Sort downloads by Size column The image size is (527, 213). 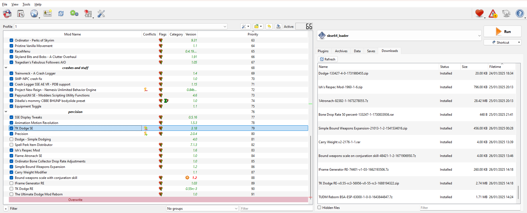(474, 67)
